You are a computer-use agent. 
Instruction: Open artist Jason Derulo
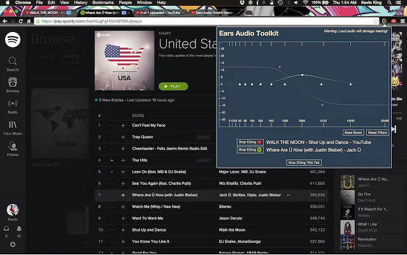[x=230, y=219]
